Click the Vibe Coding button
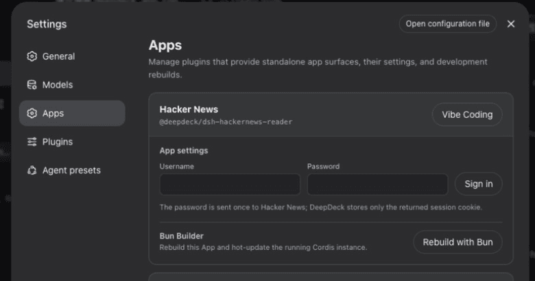This screenshot has width=535, height=281. coord(467,114)
